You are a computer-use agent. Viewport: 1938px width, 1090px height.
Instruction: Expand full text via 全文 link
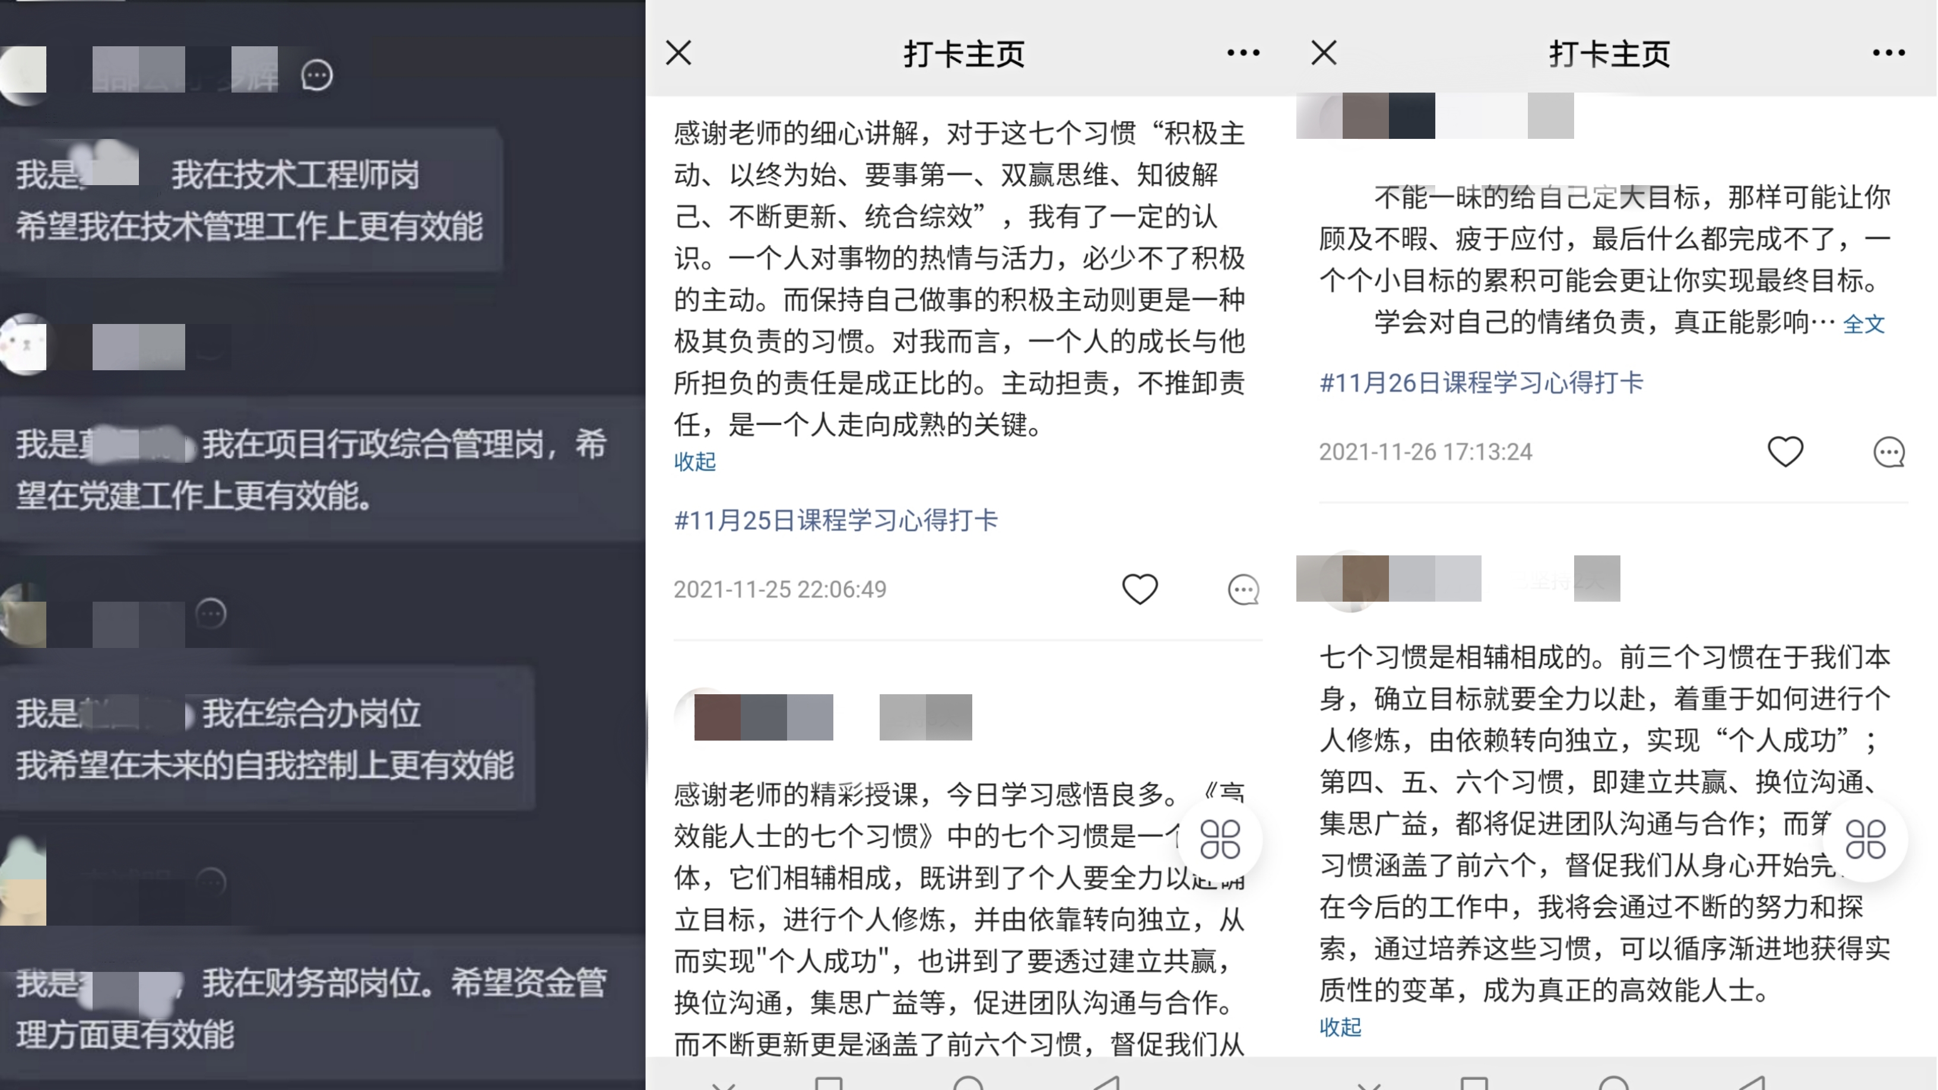1864,323
